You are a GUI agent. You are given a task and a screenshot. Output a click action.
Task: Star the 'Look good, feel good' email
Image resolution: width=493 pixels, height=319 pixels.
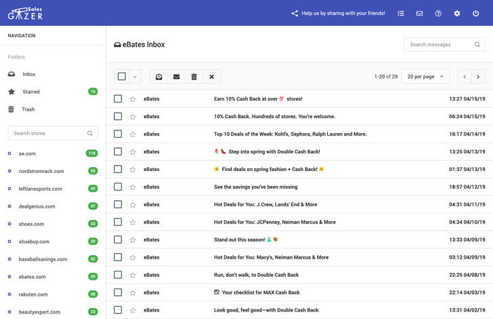132,310
